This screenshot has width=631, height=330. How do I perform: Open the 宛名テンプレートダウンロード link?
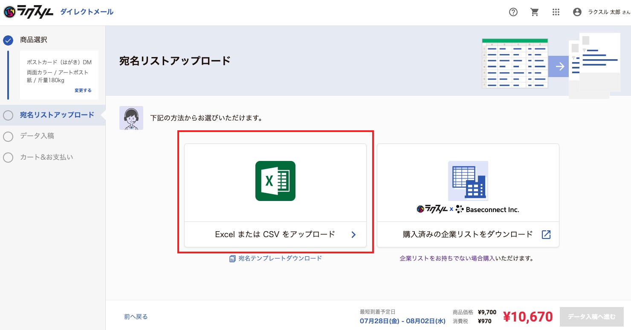point(280,258)
